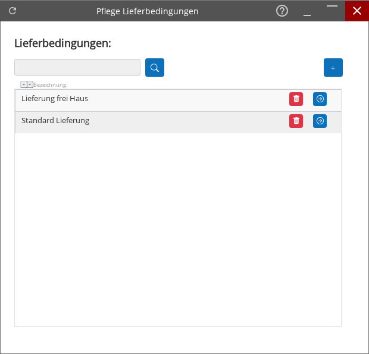The height and width of the screenshot is (354, 369).
Task: Click the Bezeichnung column label
Action: (x=51, y=85)
